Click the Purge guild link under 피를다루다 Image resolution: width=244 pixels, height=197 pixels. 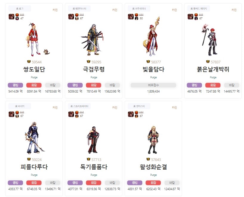pyautogui.click(x=34, y=175)
